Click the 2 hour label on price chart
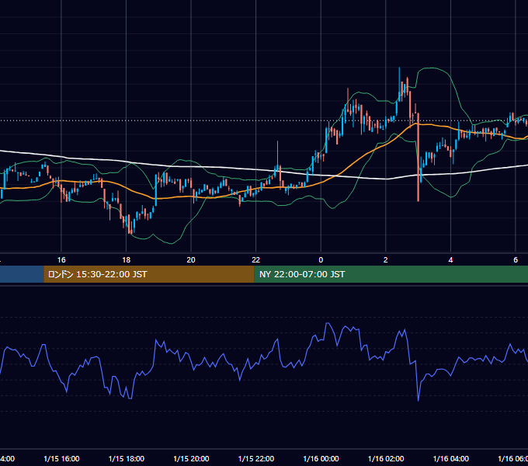 (386, 260)
